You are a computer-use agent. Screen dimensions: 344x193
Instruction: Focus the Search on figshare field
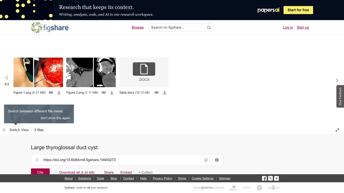pyautogui.click(x=181, y=27)
